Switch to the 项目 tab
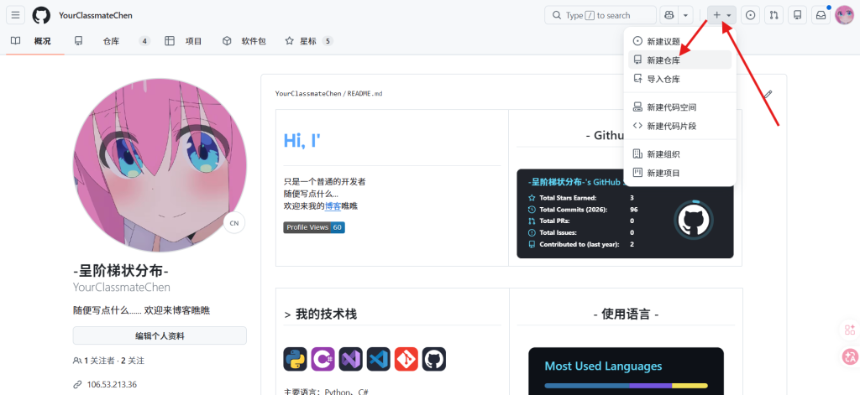 point(184,41)
